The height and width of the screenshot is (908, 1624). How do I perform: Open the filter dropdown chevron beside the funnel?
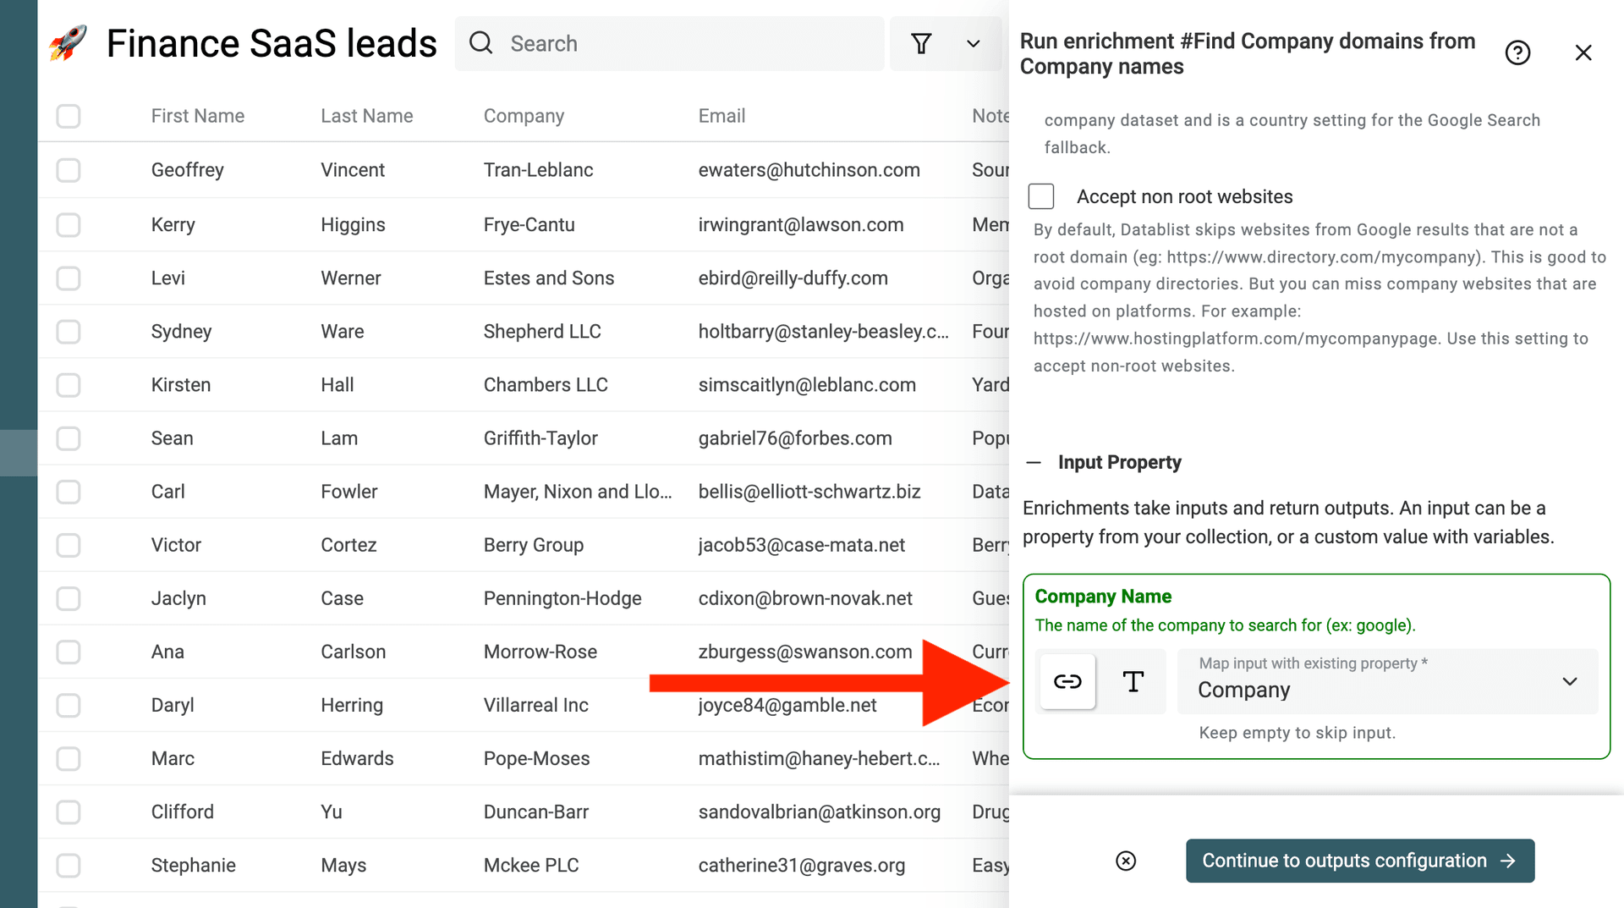pyautogui.click(x=973, y=43)
